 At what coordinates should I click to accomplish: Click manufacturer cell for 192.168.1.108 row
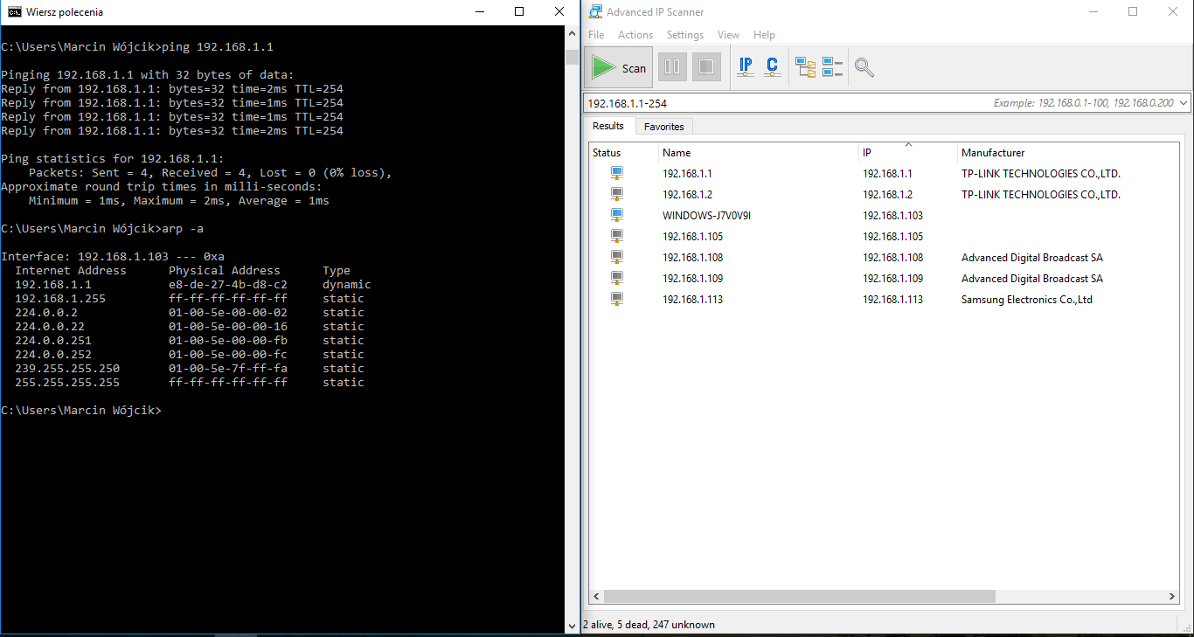click(x=1032, y=258)
